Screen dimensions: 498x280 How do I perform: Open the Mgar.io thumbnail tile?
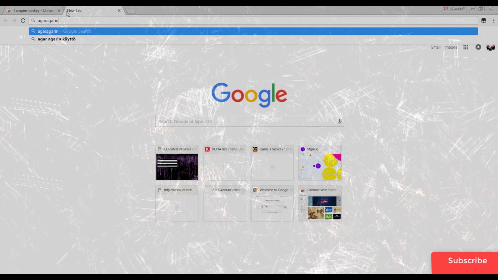click(320, 163)
